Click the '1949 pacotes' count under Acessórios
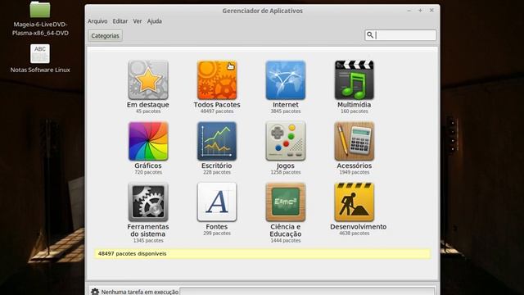Viewport: 524px width, 295px height. 355,172
